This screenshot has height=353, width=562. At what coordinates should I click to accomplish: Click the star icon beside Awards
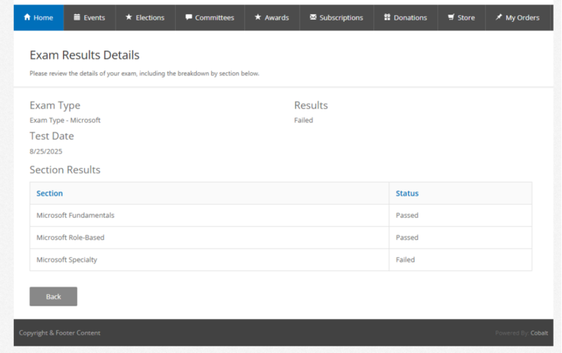pyautogui.click(x=258, y=17)
